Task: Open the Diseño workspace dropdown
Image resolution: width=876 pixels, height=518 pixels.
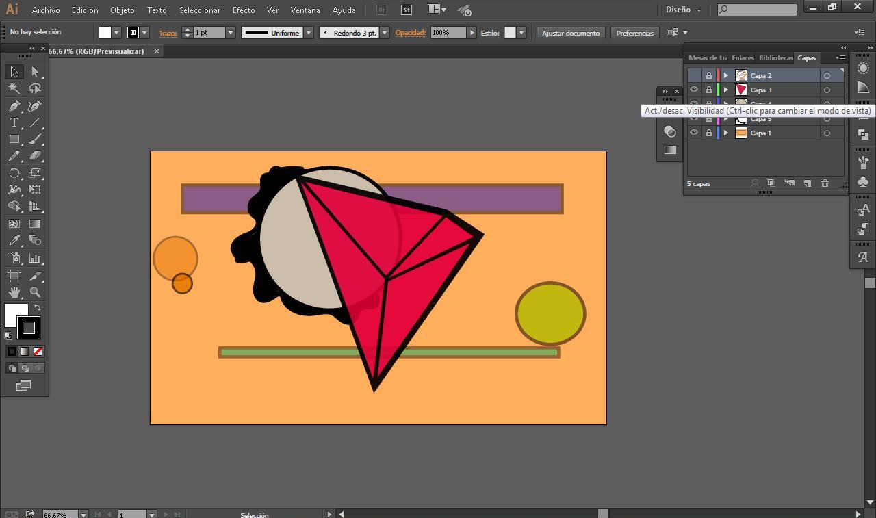Action: (x=683, y=10)
